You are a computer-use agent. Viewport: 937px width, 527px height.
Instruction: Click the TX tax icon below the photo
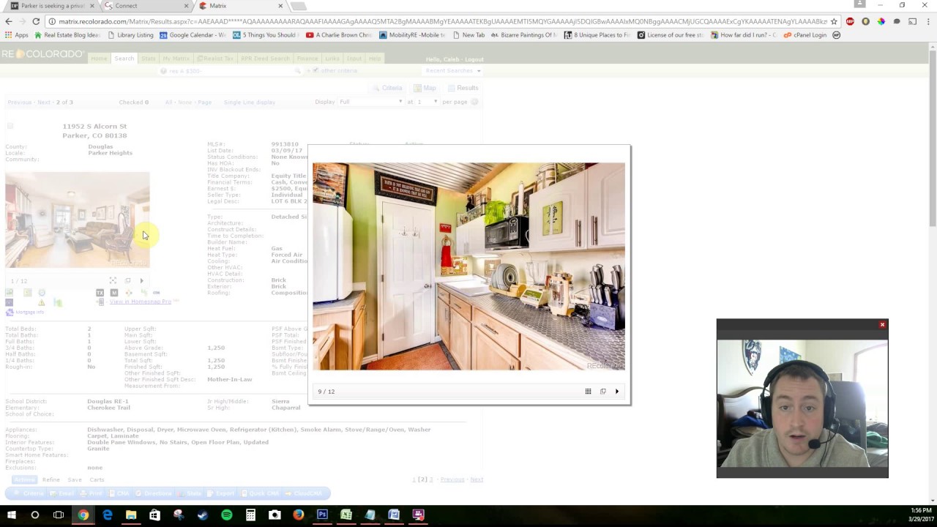(100, 293)
